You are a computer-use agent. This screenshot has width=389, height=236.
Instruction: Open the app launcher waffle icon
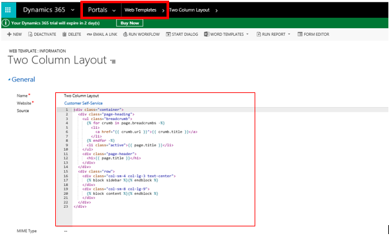(8, 10)
